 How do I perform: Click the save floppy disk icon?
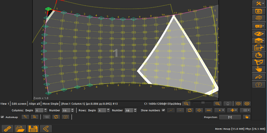tap(32, 128)
